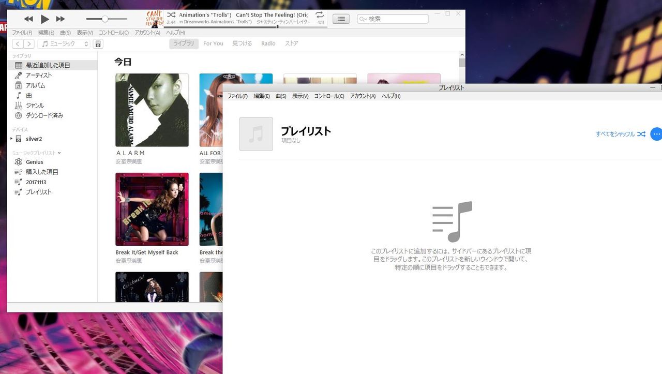Switch to the Radio tab
This screenshot has width=662, height=374.
click(268, 43)
